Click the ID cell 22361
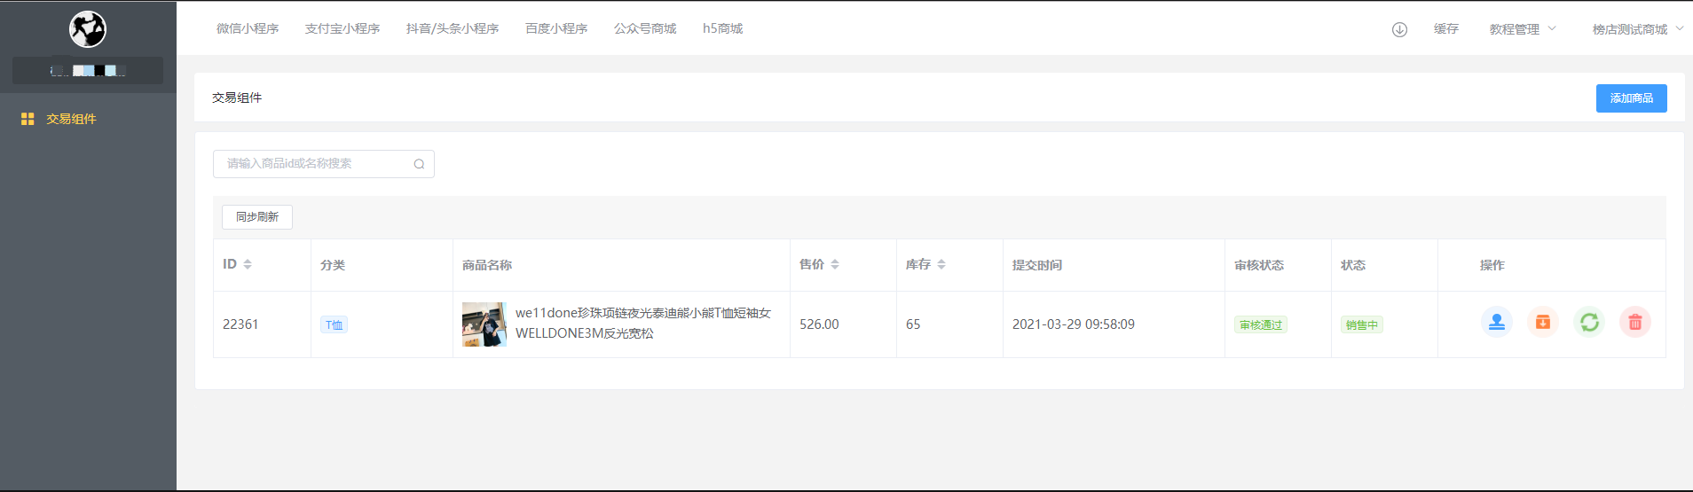 240,324
